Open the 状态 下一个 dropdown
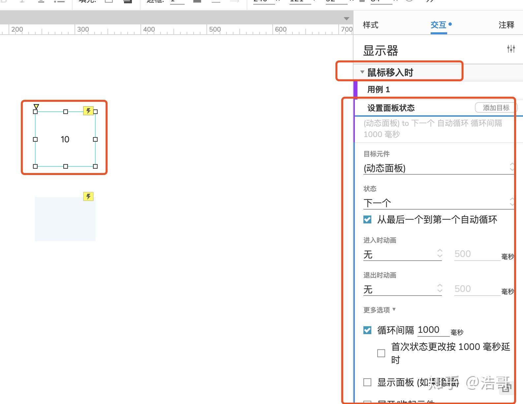 point(439,203)
